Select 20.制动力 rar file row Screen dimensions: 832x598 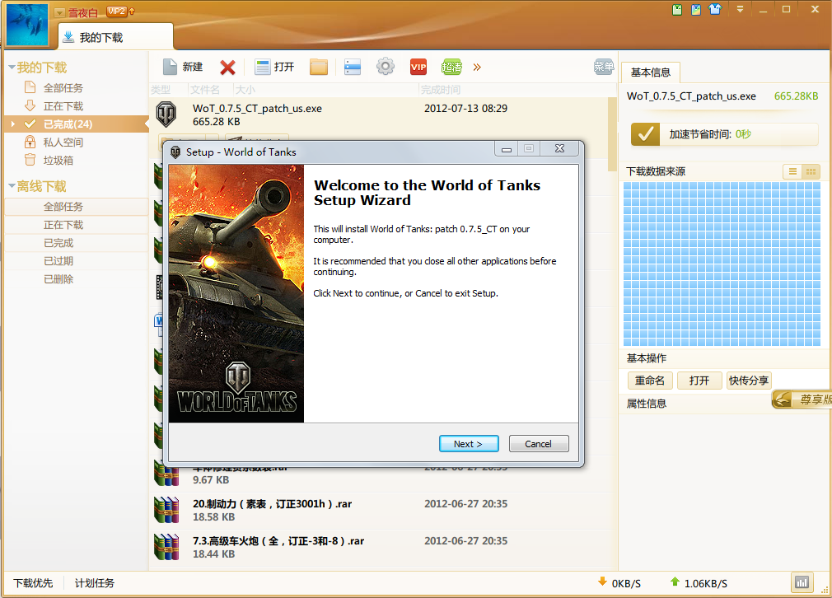tap(379, 510)
